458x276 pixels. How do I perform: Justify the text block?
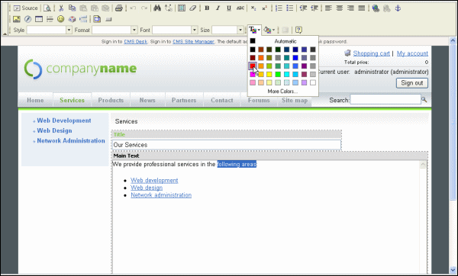click(x=362, y=8)
